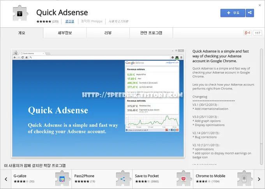Switch to the 개요 tab
The width and height of the screenshot is (265, 189).
tap(22, 33)
